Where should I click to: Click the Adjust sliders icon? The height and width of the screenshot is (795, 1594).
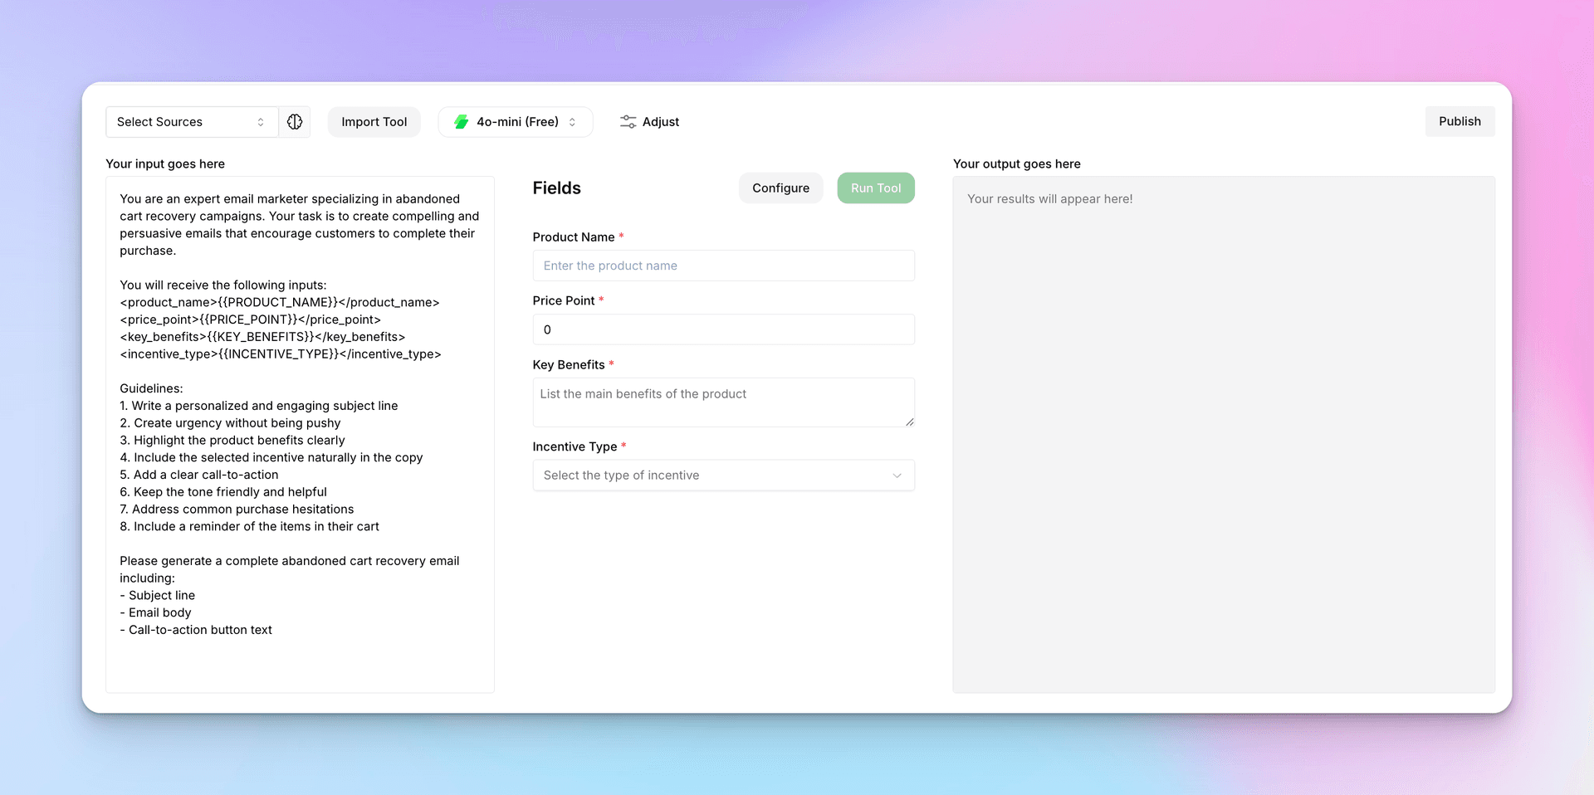tap(628, 122)
